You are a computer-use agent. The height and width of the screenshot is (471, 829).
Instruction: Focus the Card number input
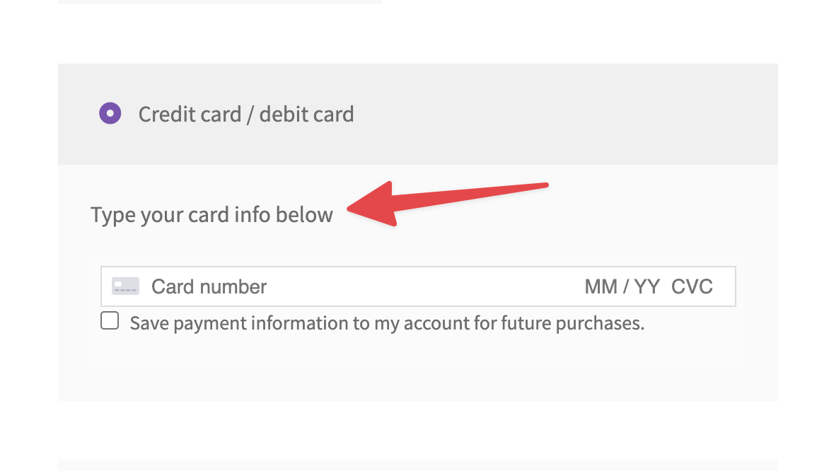[x=209, y=286]
